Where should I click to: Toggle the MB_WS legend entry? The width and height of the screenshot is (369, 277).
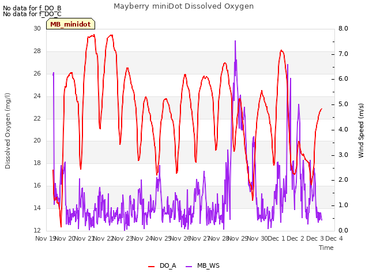pos(202,265)
